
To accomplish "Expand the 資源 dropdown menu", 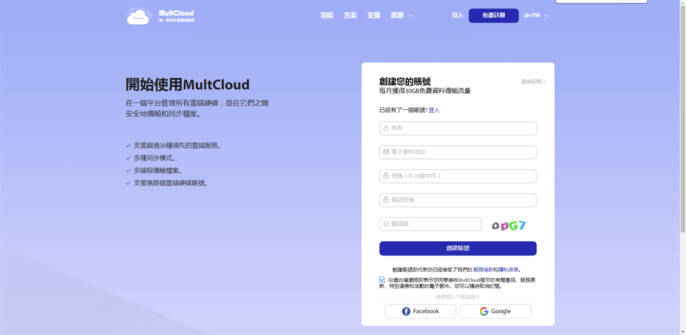I will [401, 15].
